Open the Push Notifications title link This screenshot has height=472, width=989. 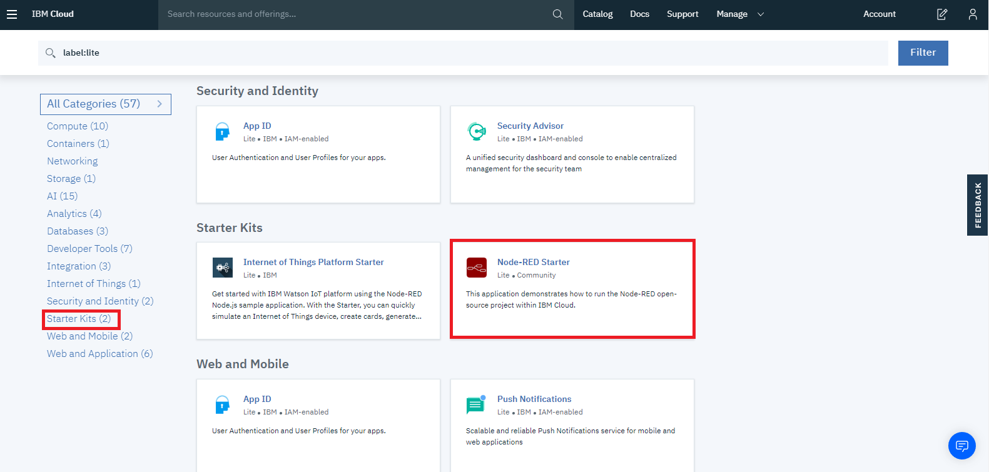point(534,399)
